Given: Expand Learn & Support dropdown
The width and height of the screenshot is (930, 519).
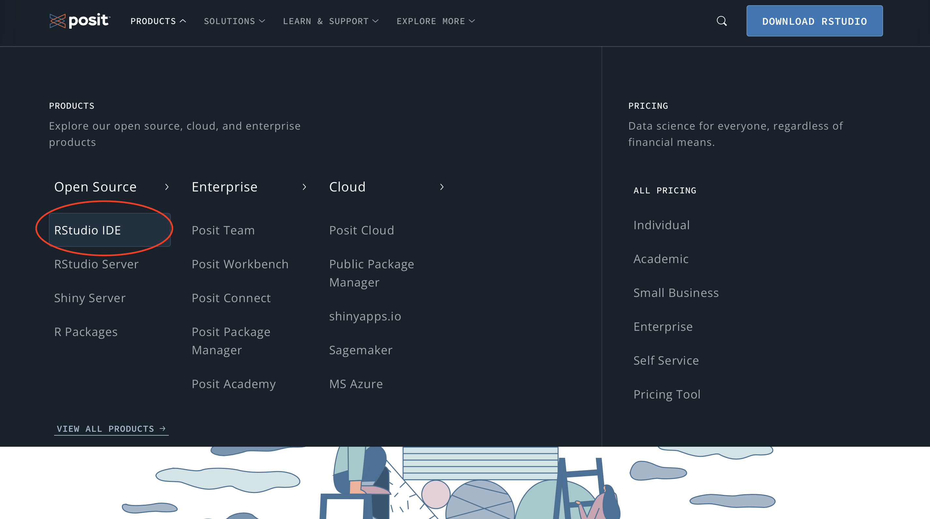Looking at the screenshot, I should click(330, 21).
